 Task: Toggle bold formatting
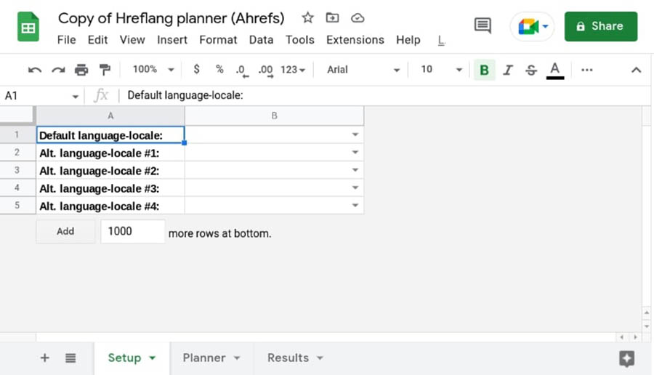484,70
